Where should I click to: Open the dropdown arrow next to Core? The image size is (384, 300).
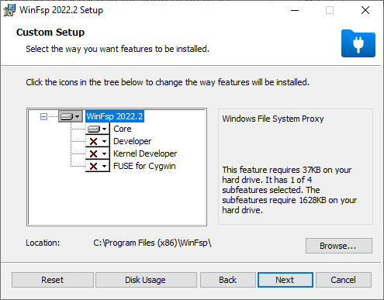pos(104,129)
